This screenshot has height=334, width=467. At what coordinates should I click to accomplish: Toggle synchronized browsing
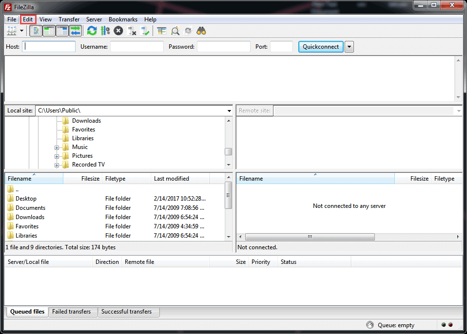(x=188, y=31)
